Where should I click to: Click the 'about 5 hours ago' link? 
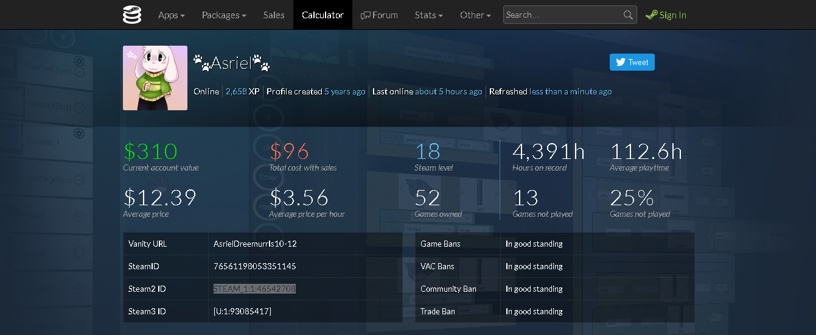coord(448,91)
